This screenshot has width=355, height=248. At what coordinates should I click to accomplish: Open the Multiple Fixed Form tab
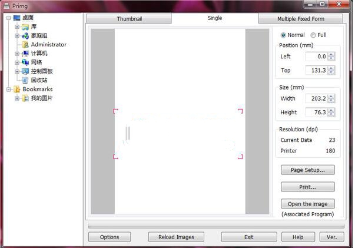point(301,19)
